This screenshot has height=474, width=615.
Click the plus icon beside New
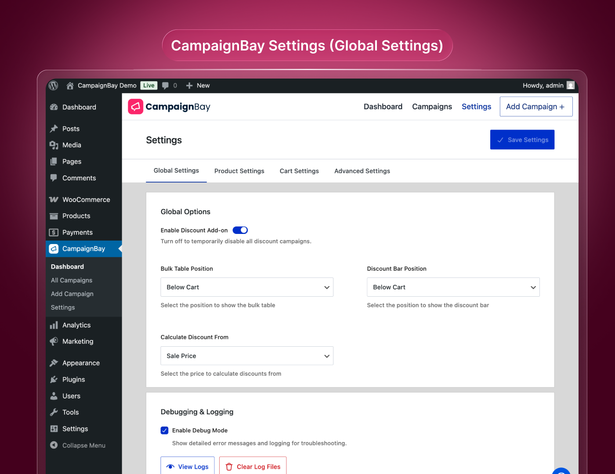[189, 86]
